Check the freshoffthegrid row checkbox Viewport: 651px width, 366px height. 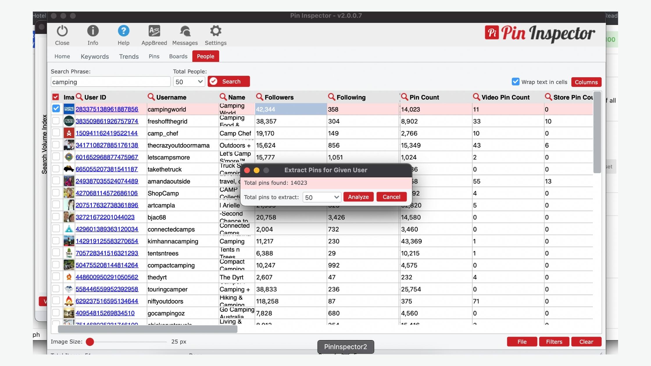coord(56,121)
